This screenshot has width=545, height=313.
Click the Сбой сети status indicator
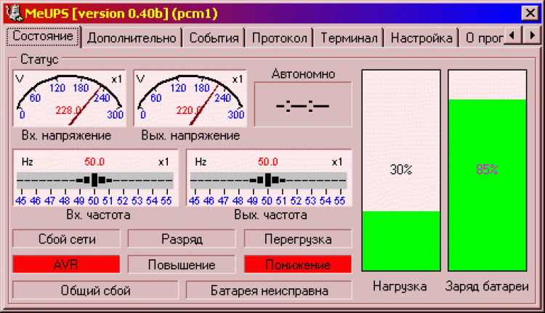click(66, 239)
